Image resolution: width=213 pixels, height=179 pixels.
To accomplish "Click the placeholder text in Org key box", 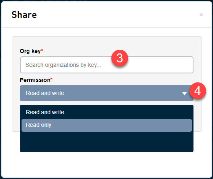I will pyautogui.click(x=63, y=65).
